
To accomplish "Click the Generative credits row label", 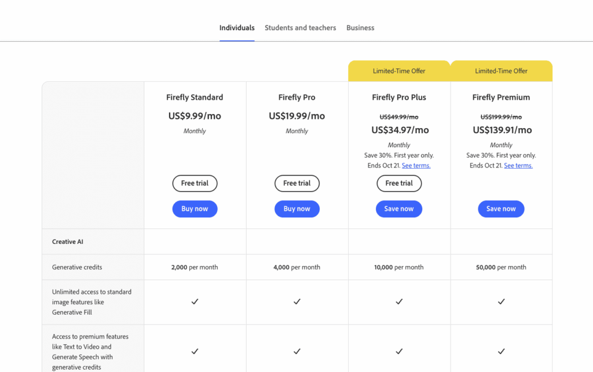I will pyautogui.click(x=77, y=267).
